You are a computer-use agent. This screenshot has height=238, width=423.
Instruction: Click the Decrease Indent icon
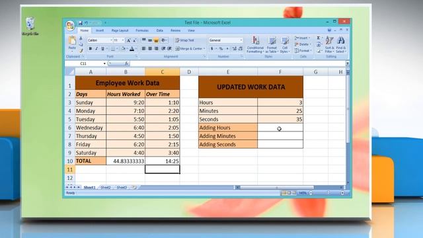tap(163, 49)
